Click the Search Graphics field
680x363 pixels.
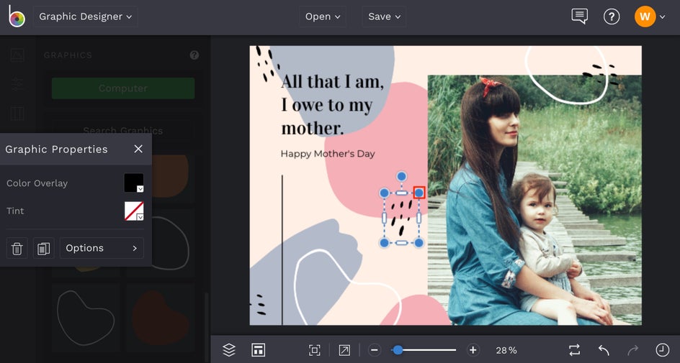point(123,130)
